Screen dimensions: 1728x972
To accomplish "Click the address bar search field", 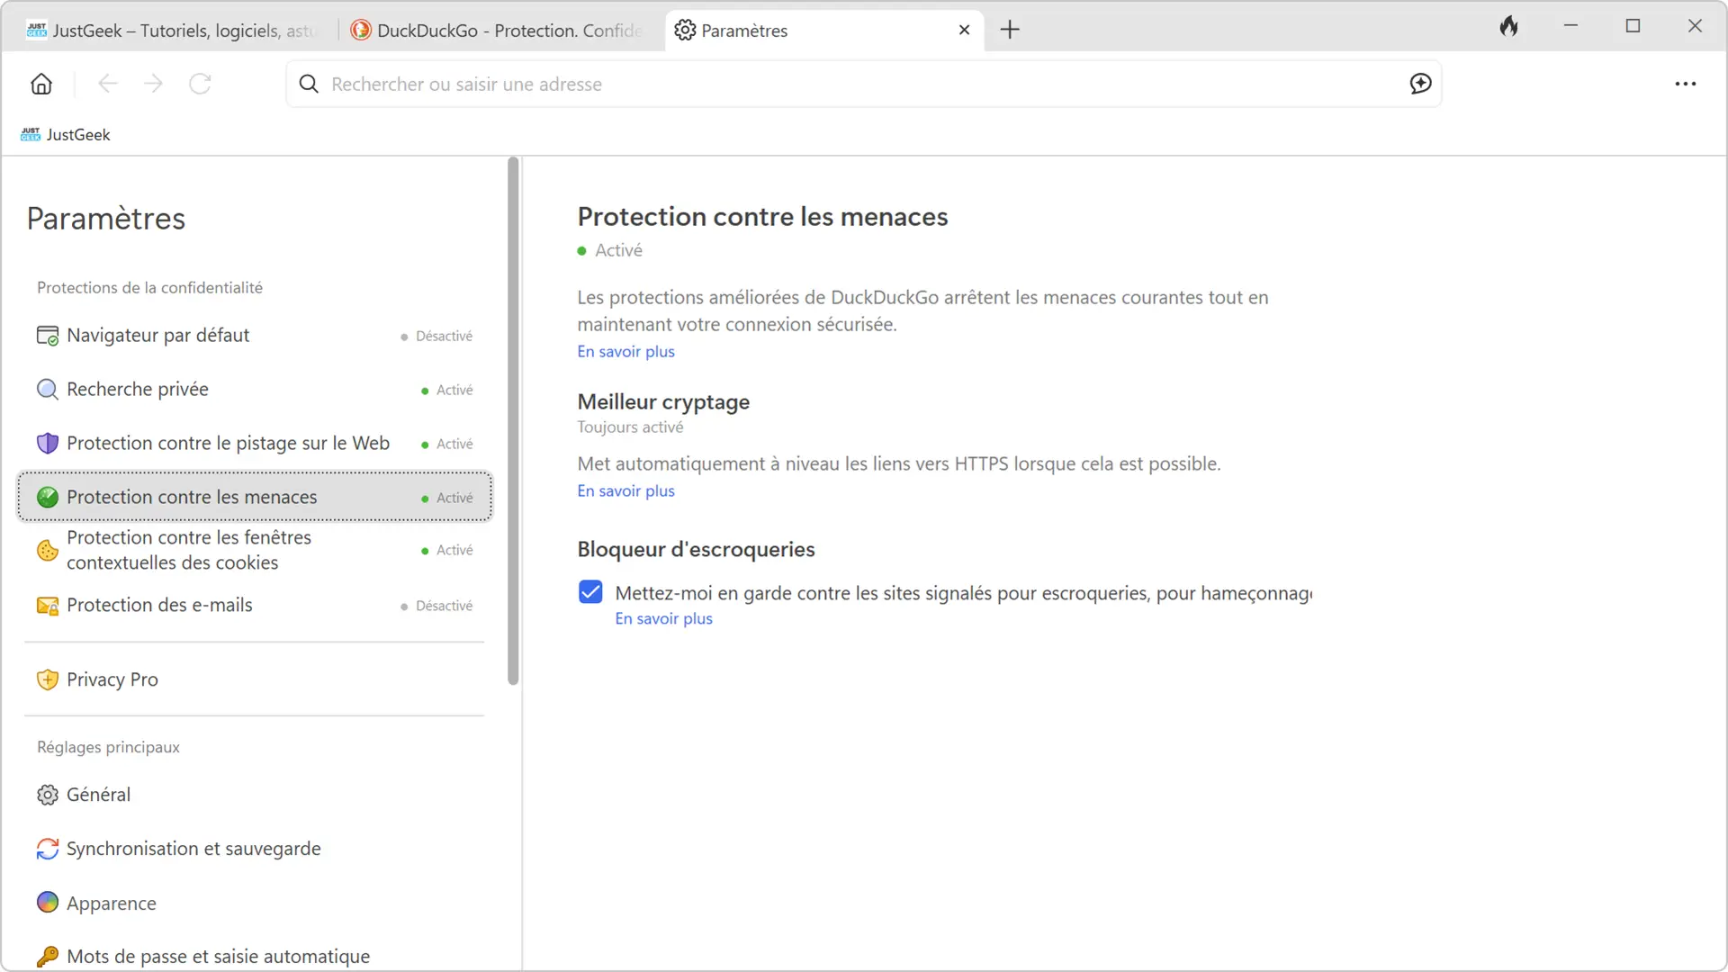I will (862, 84).
